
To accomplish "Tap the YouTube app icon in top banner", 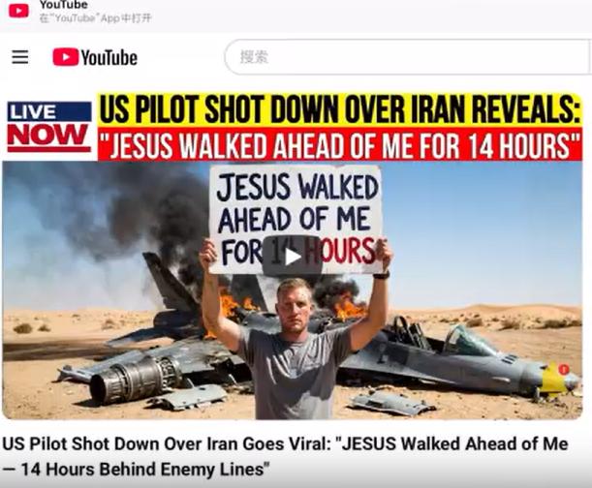I will pyautogui.click(x=18, y=11).
